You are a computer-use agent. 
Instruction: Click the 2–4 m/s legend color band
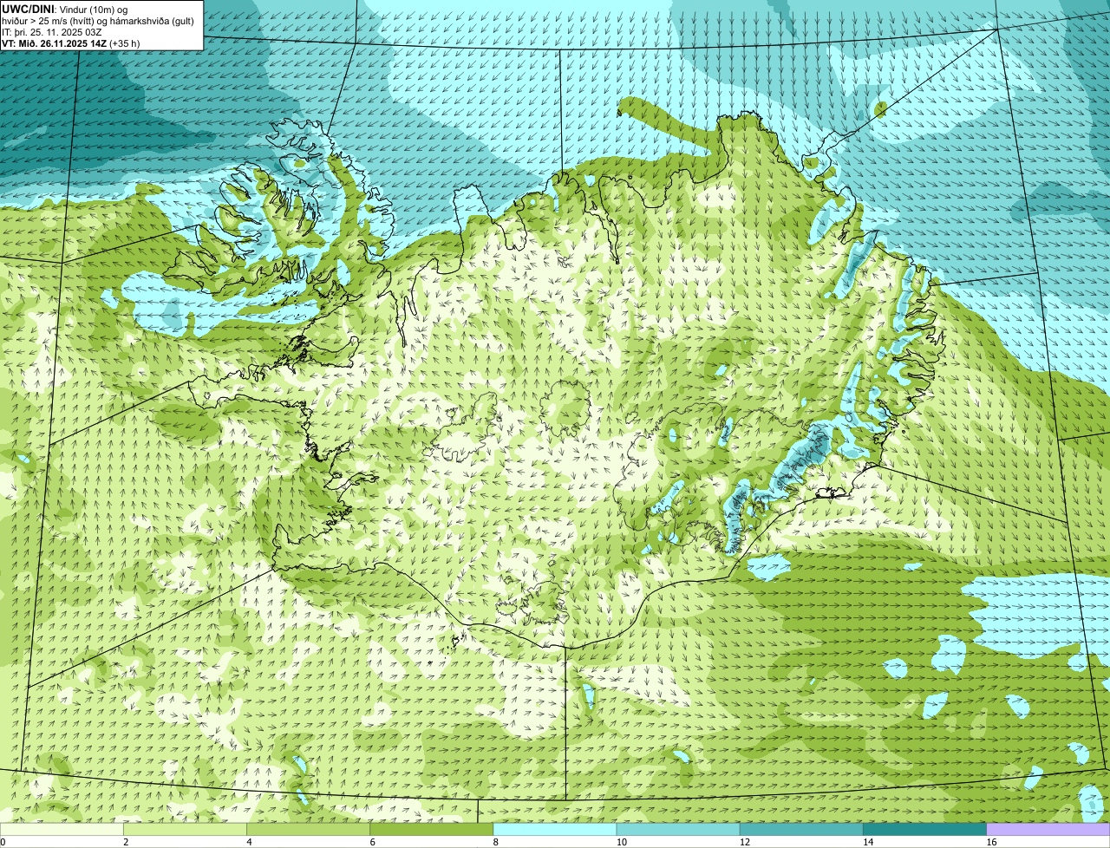coord(186,830)
